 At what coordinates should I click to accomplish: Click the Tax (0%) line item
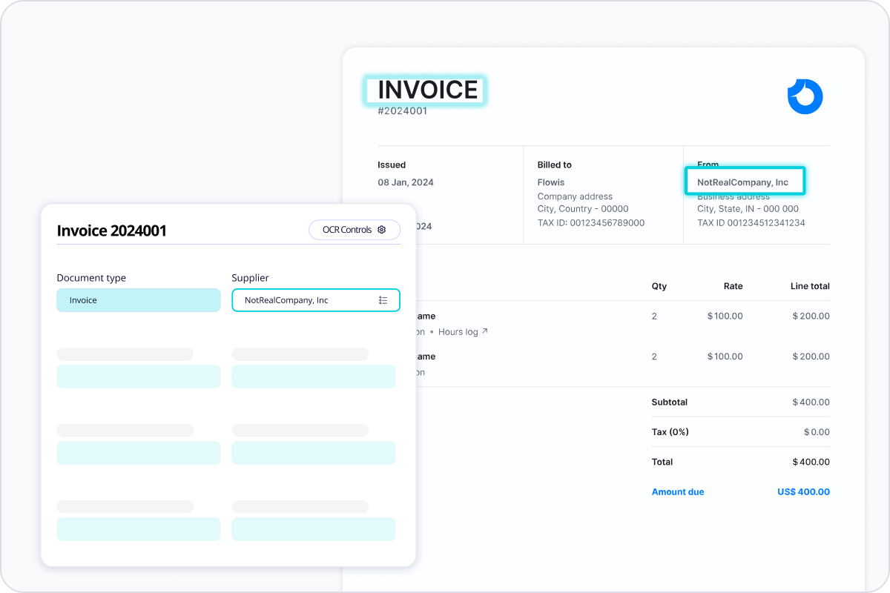670,431
